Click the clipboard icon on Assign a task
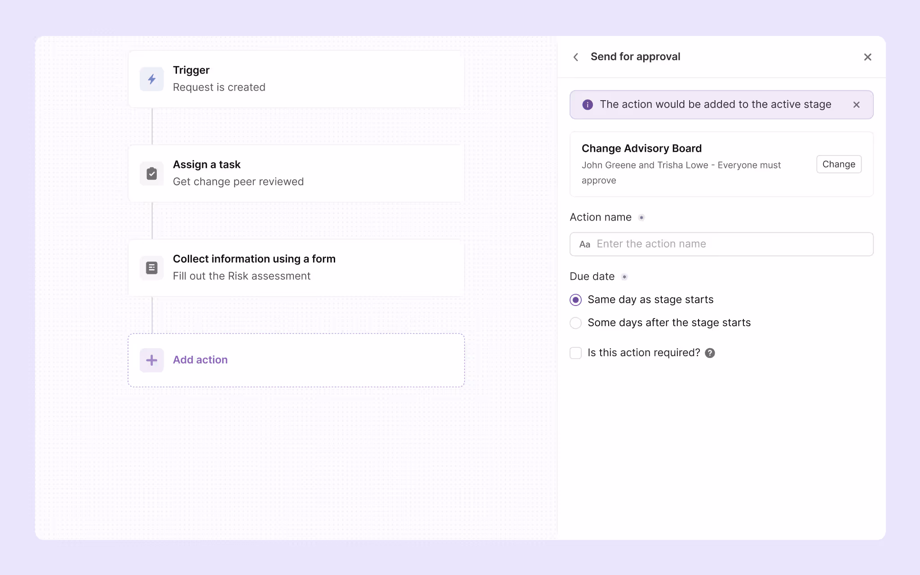 click(151, 173)
